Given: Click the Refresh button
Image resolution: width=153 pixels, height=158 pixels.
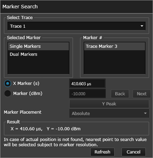Looking at the screenshot, I should click(x=102, y=152).
